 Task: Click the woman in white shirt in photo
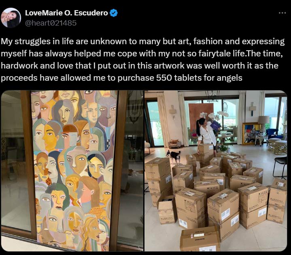click(206, 134)
